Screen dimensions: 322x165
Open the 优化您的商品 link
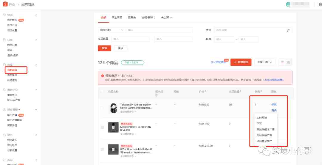pyautogui.click(x=218, y=62)
